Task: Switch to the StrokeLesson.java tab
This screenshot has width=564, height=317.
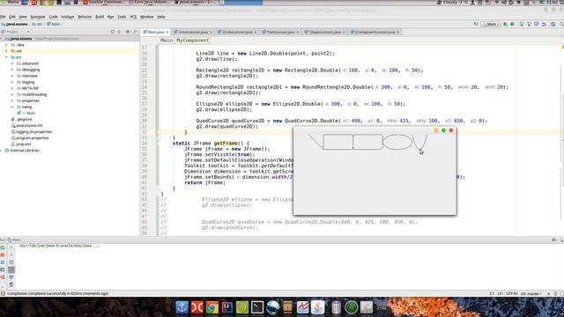Action: click(237, 32)
